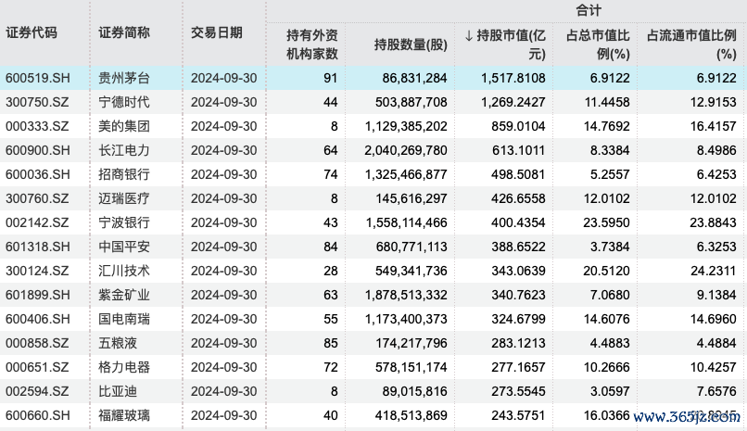Image resolution: width=747 pixels, height=431 pixels.
Task: Click 招商银行 float ratio 6.4253
Action: [716, 174]
